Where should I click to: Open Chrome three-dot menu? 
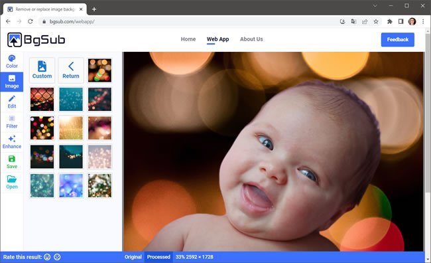[423, 21]
